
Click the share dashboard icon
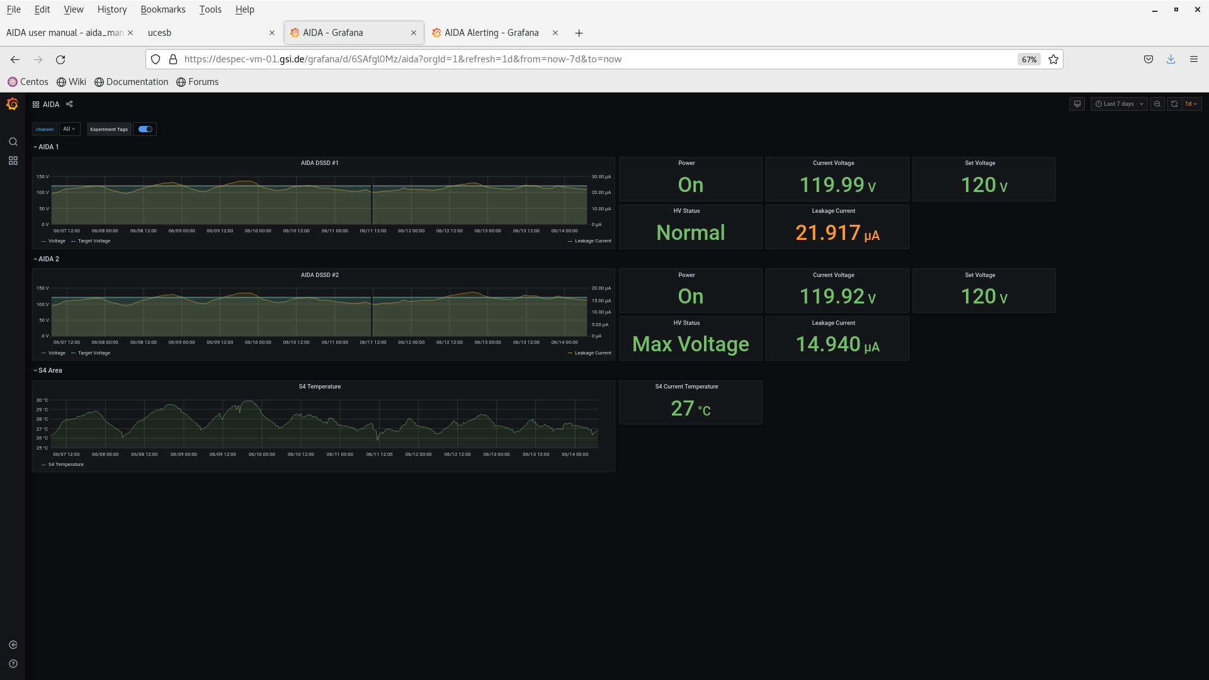pyautogui.click(x=69, y=105)
